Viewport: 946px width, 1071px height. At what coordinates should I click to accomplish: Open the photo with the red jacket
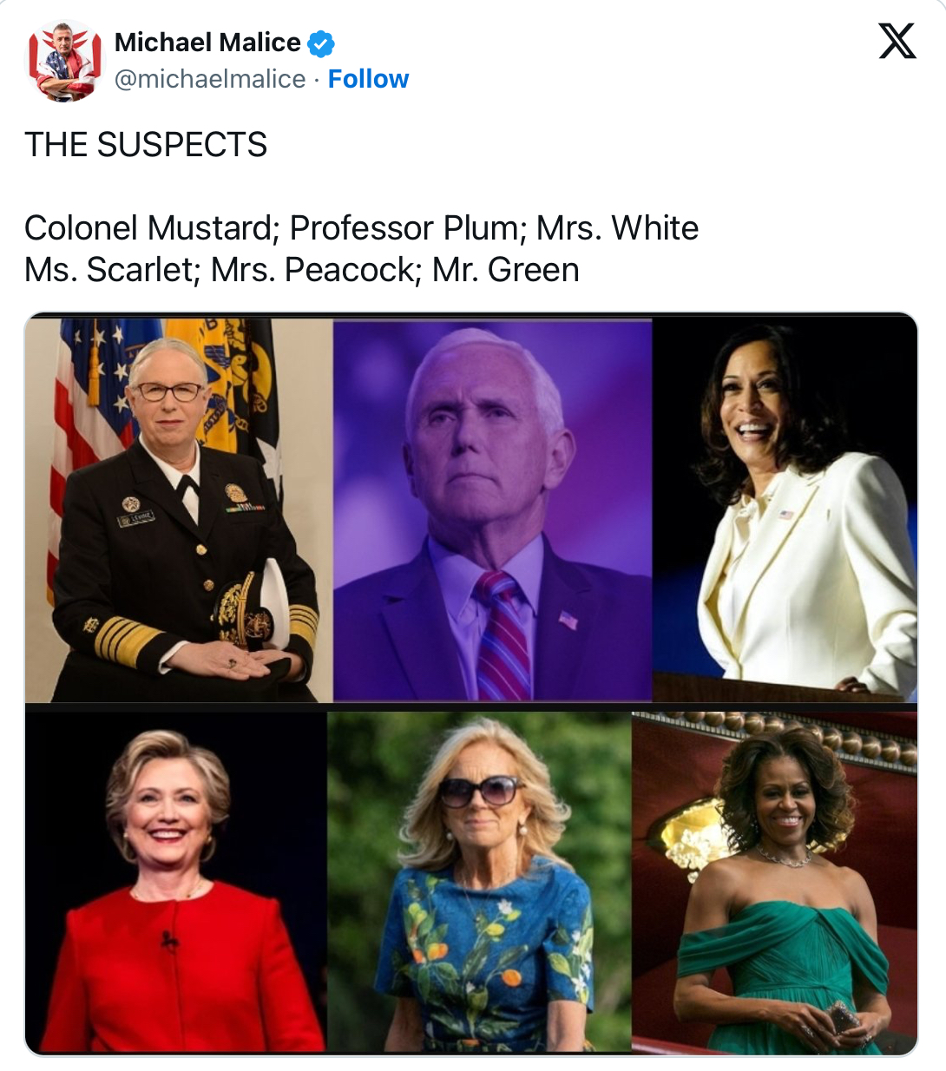point(176,883)
